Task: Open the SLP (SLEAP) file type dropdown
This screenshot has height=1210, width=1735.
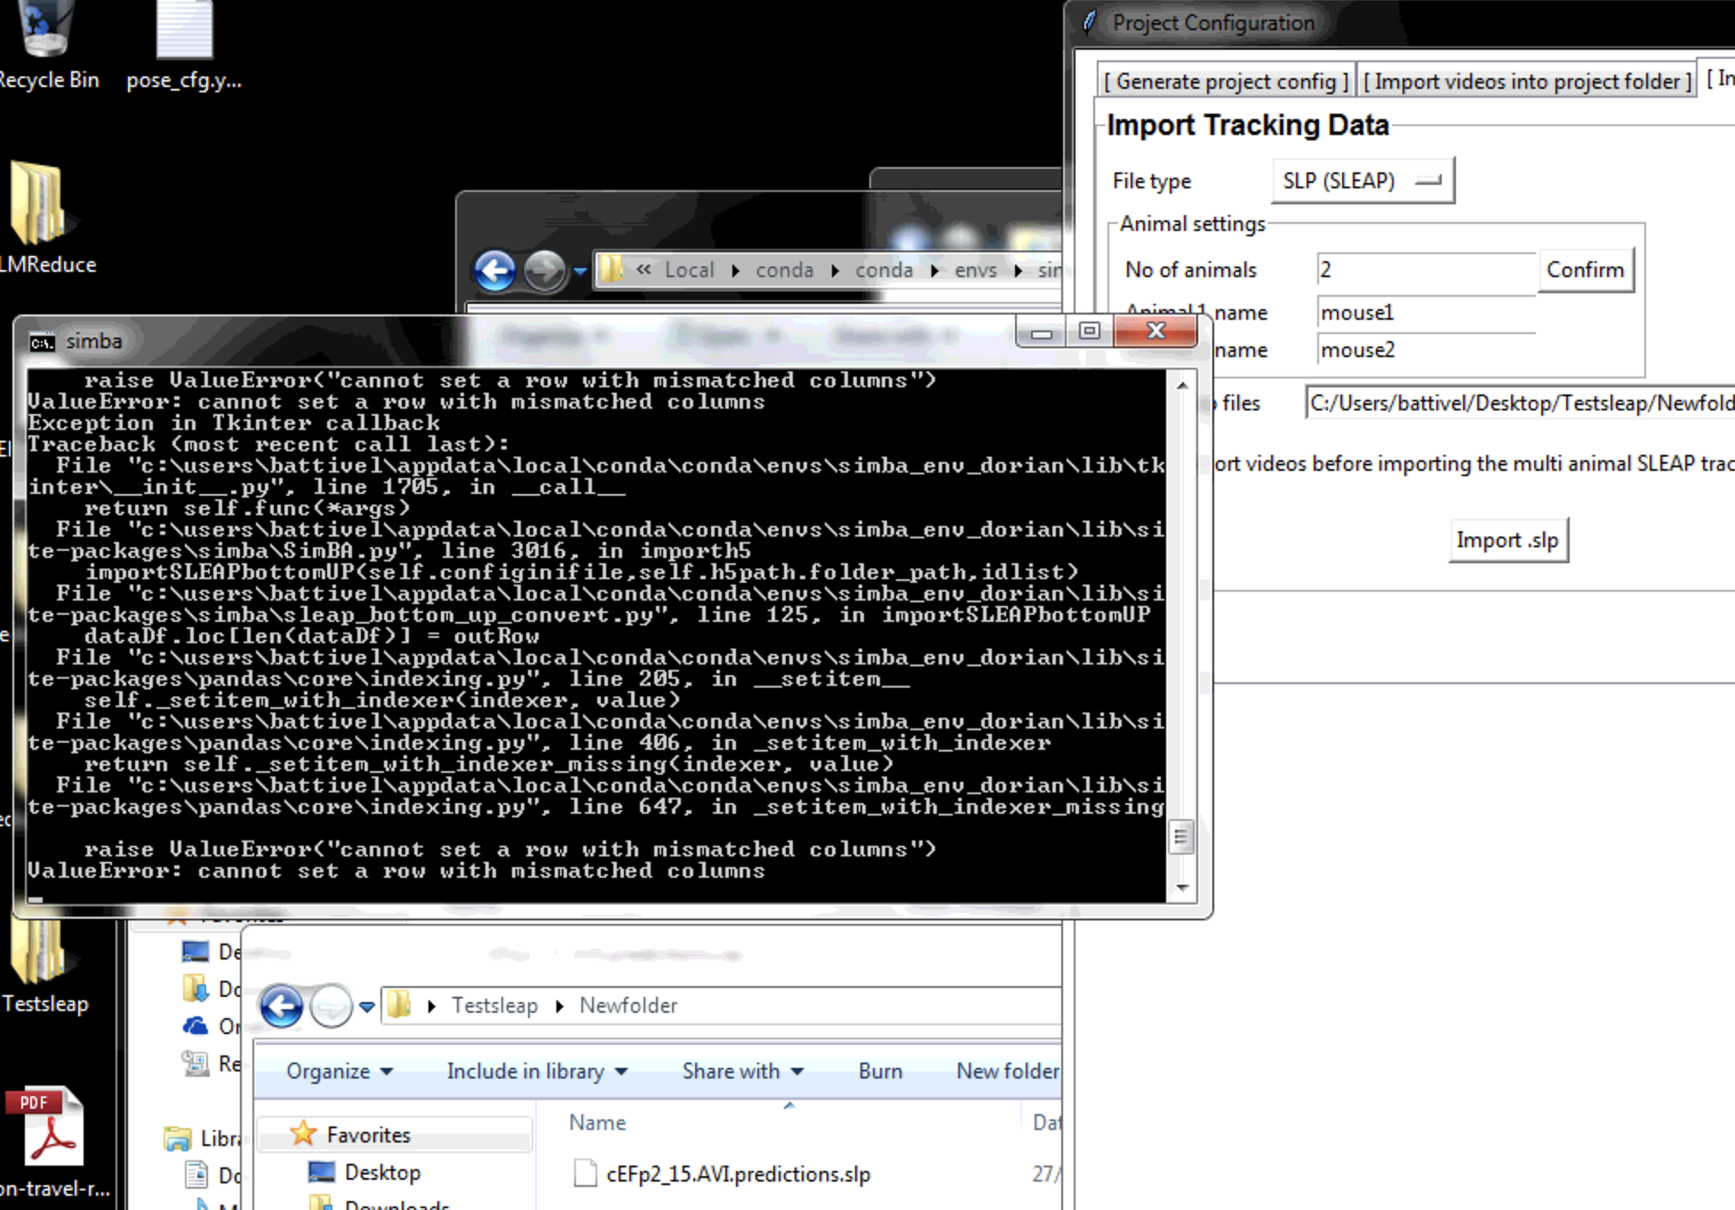Action: point(1361,179)
